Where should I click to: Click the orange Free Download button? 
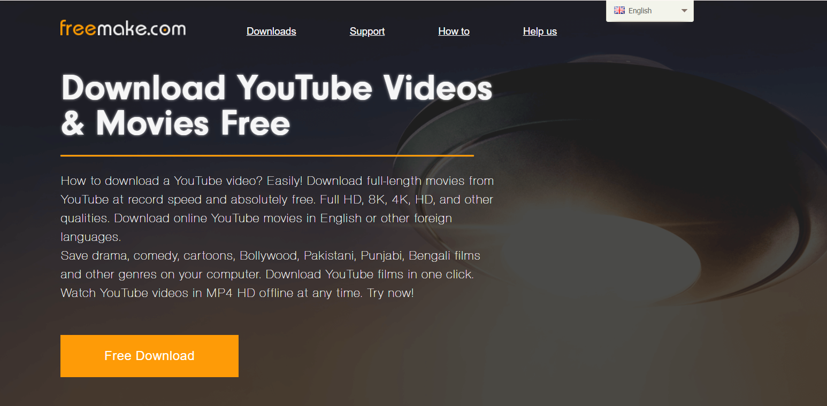pos(149,356)
